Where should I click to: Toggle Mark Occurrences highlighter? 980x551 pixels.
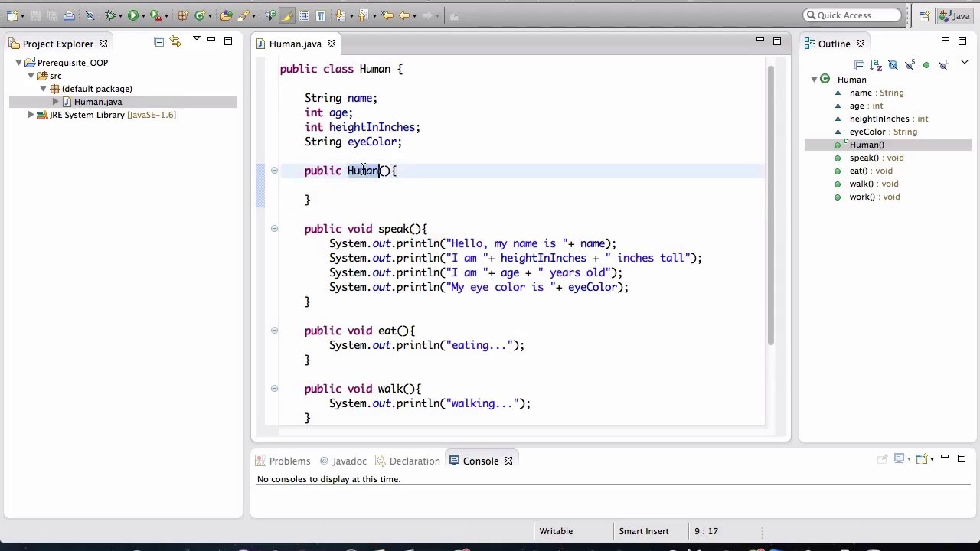[286, 15]
